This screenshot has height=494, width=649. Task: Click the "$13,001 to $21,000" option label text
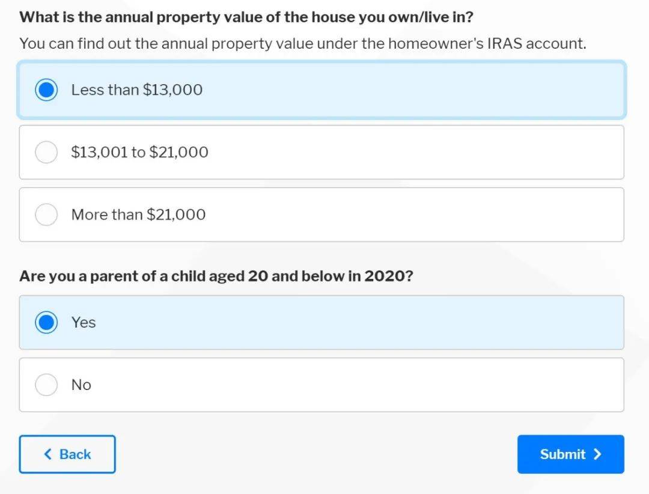coord(139,152)
